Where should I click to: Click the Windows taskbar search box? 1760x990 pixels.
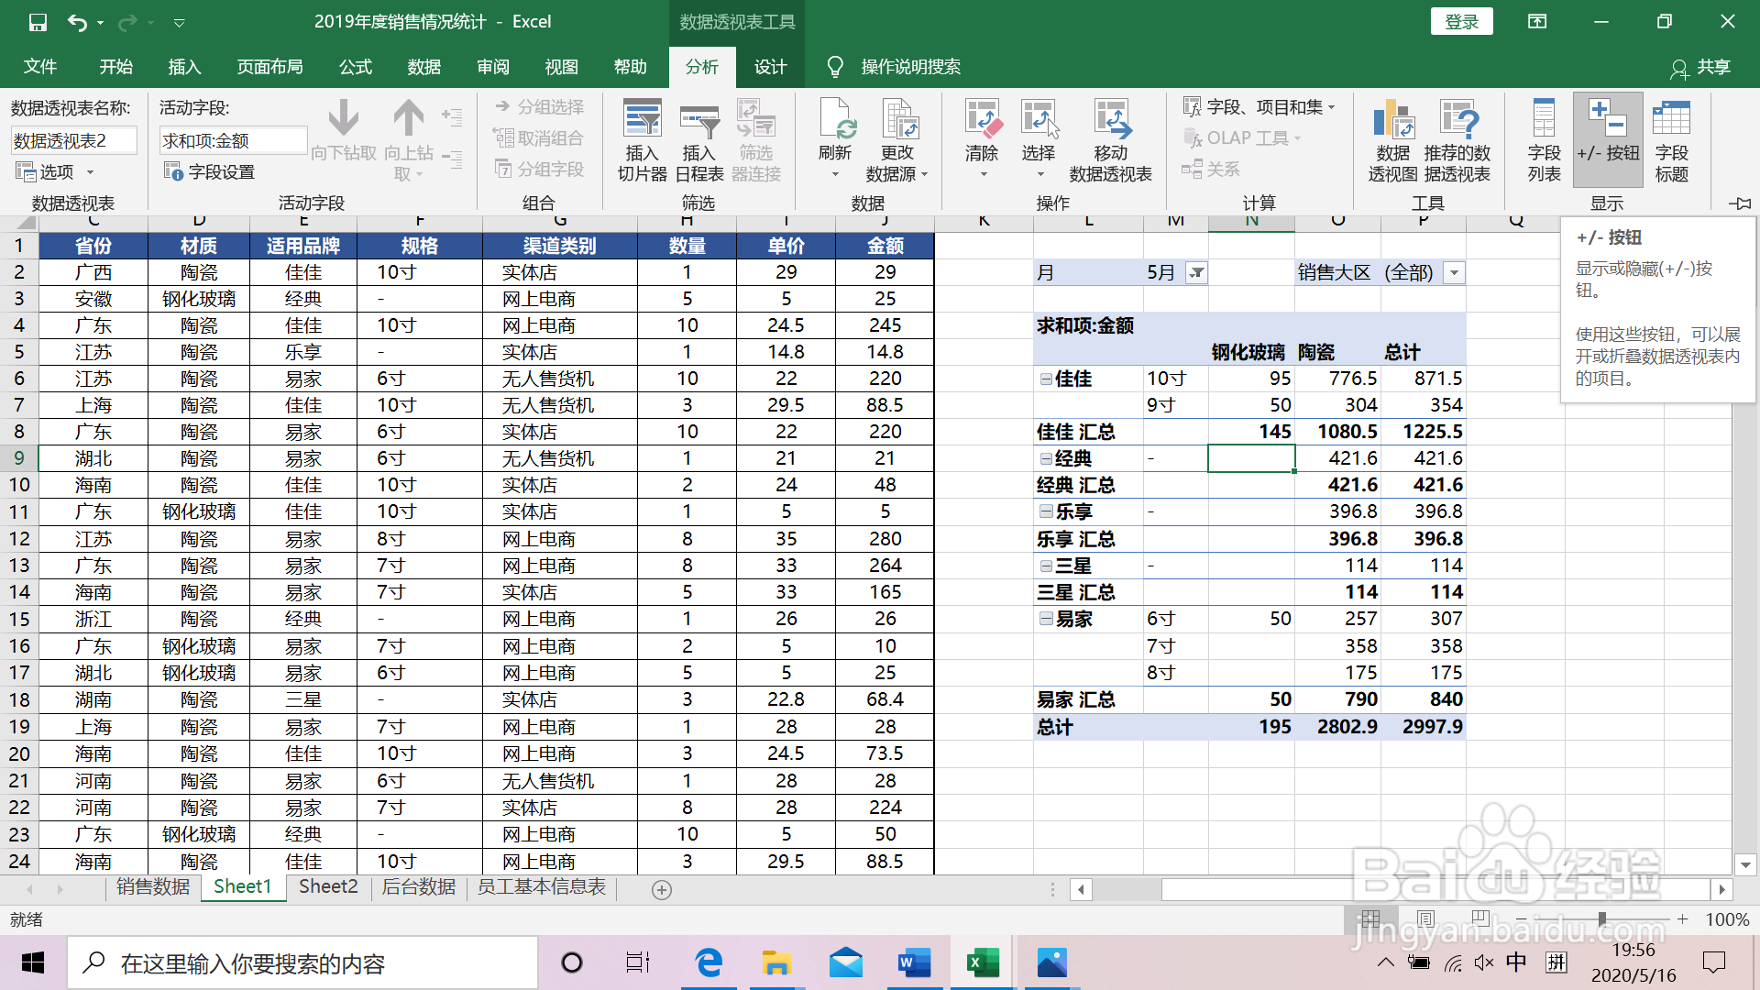pyautogui.click(x=302, y=962)
